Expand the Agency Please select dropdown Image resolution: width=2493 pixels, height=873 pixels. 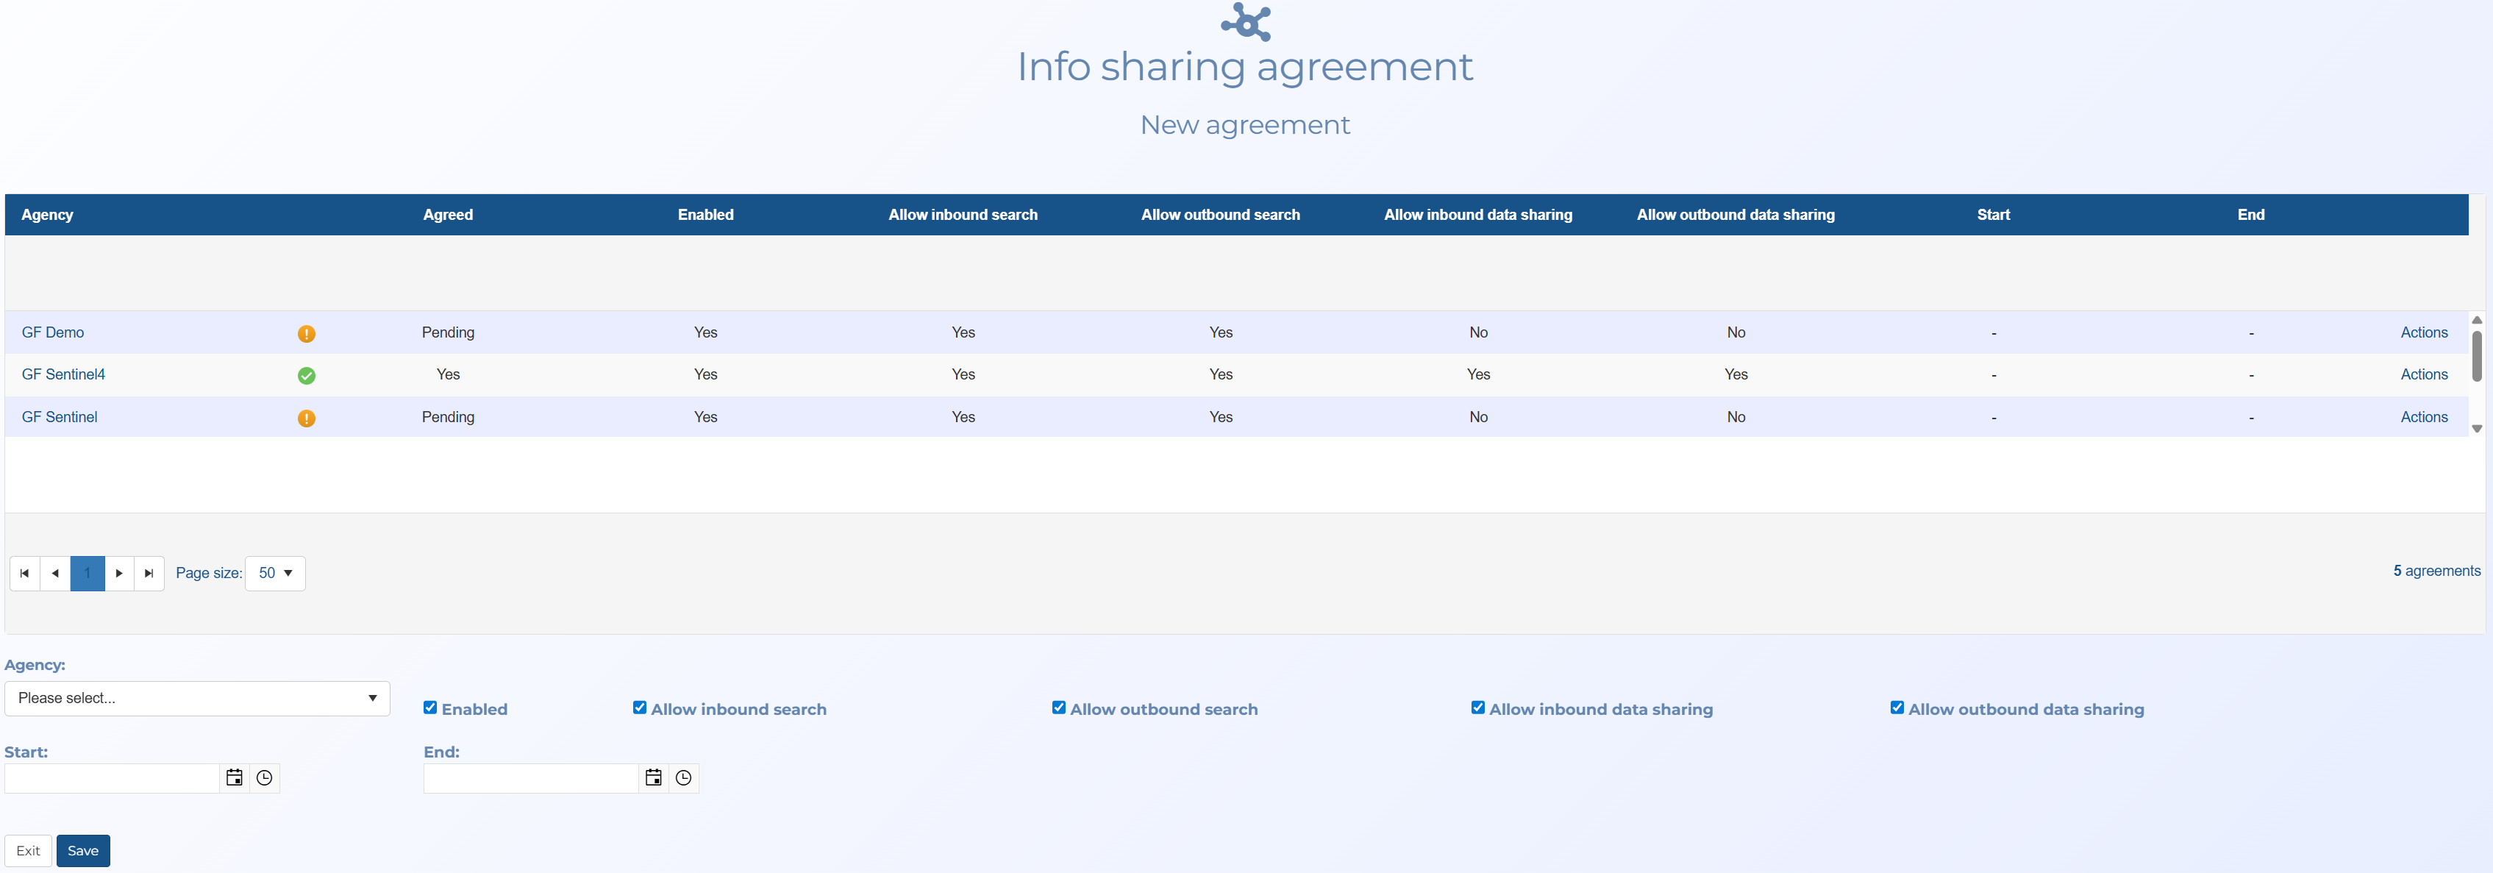point(196,698)
